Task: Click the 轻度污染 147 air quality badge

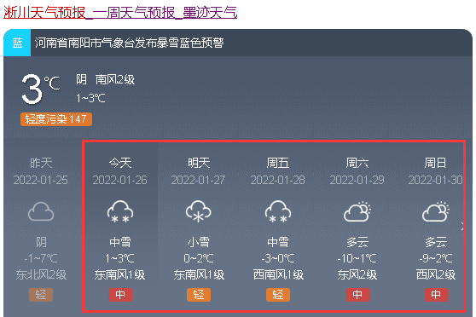Action: [x=56, y=119]
